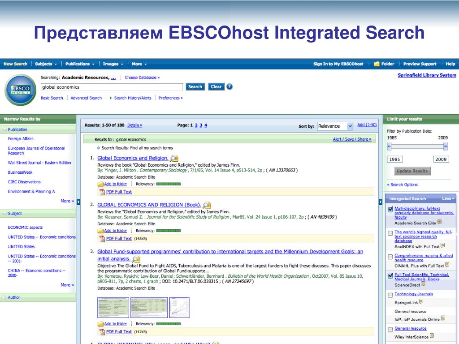459x344 pixels.
Task: Open the Springfield Library System link
Action: coord(427,75)
